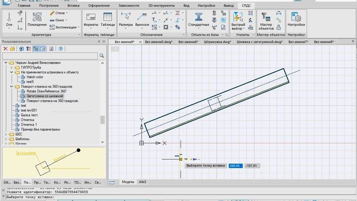Click the tree scrollbar down arrow
Image resolution: width=357 pixels, height=201 pixels.
103,142
